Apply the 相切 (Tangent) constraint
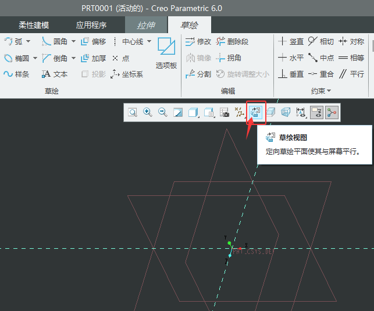 [x=321, y=41]
